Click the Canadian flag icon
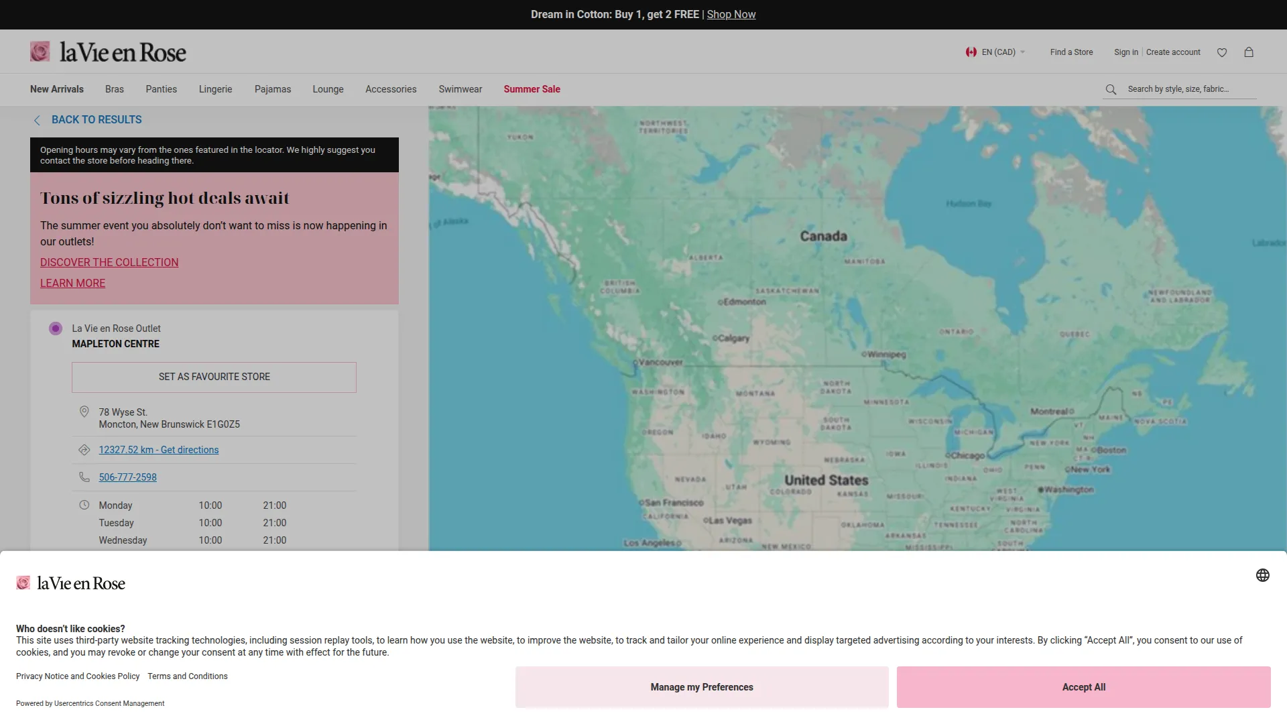This screenshot has width=1287, height=724. point(971,52)
